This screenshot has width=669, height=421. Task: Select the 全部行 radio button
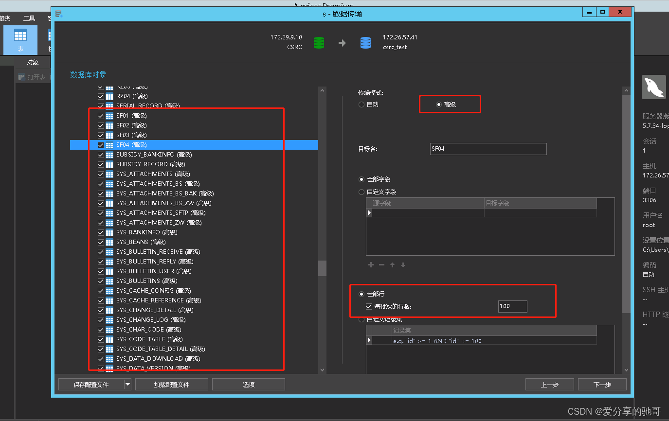361,294
